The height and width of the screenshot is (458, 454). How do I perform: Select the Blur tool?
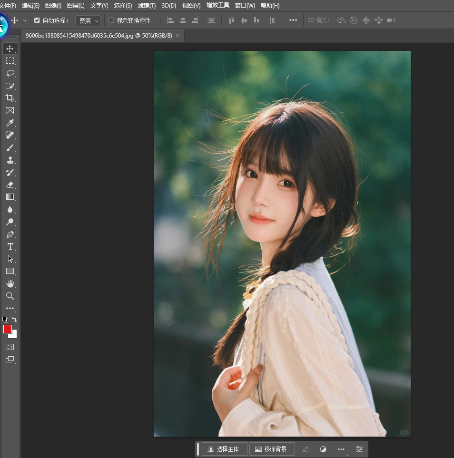point(10,209)
